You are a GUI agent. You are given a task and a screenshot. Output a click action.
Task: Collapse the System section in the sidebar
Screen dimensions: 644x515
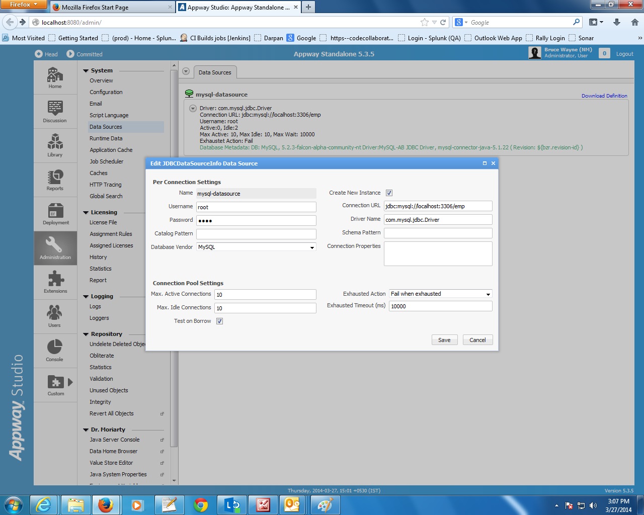86,71
